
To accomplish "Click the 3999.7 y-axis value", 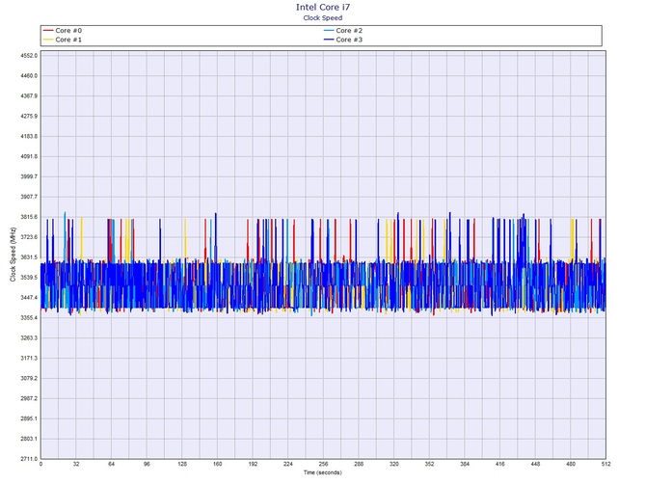I will 29,176.
